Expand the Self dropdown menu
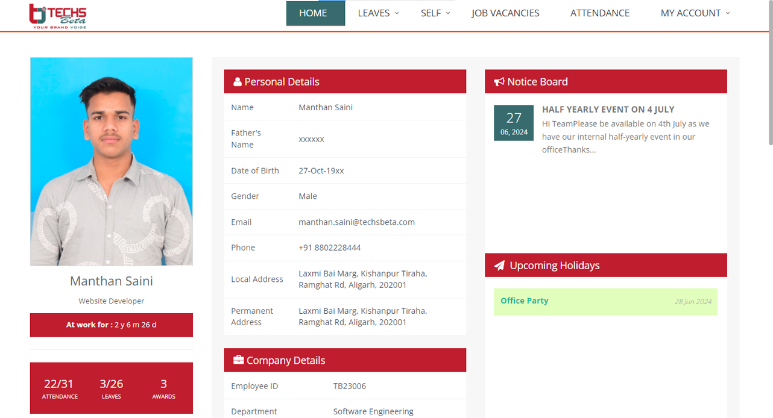The image size is (773, 418). [x=435, y=13]
